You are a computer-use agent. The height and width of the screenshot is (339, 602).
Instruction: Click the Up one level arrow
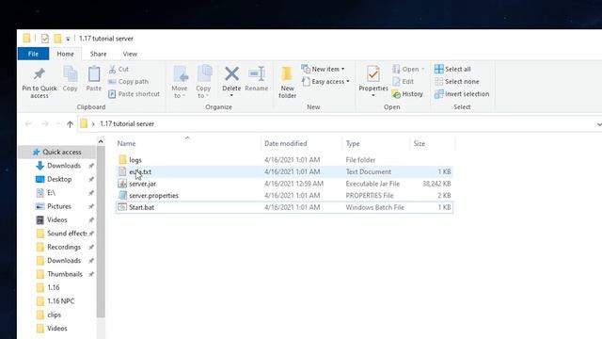70,123
